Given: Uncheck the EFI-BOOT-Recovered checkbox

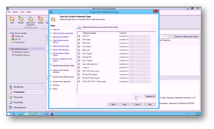Looking at the screenshot, I should point(79,78).
